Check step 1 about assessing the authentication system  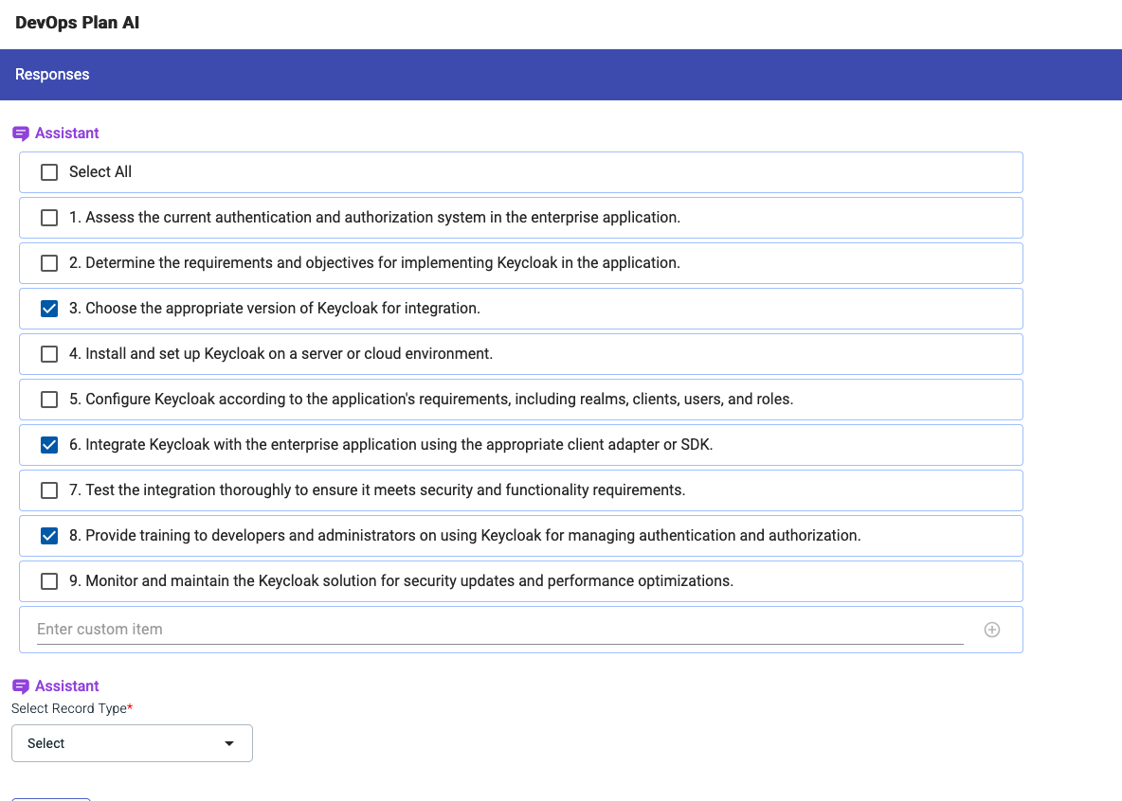click(x=48, y=217)
